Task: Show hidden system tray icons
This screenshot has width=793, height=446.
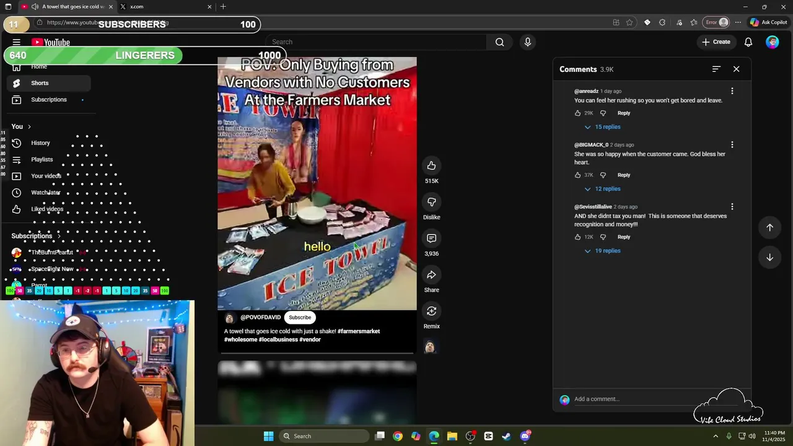Action: click(x=716, y=436)
